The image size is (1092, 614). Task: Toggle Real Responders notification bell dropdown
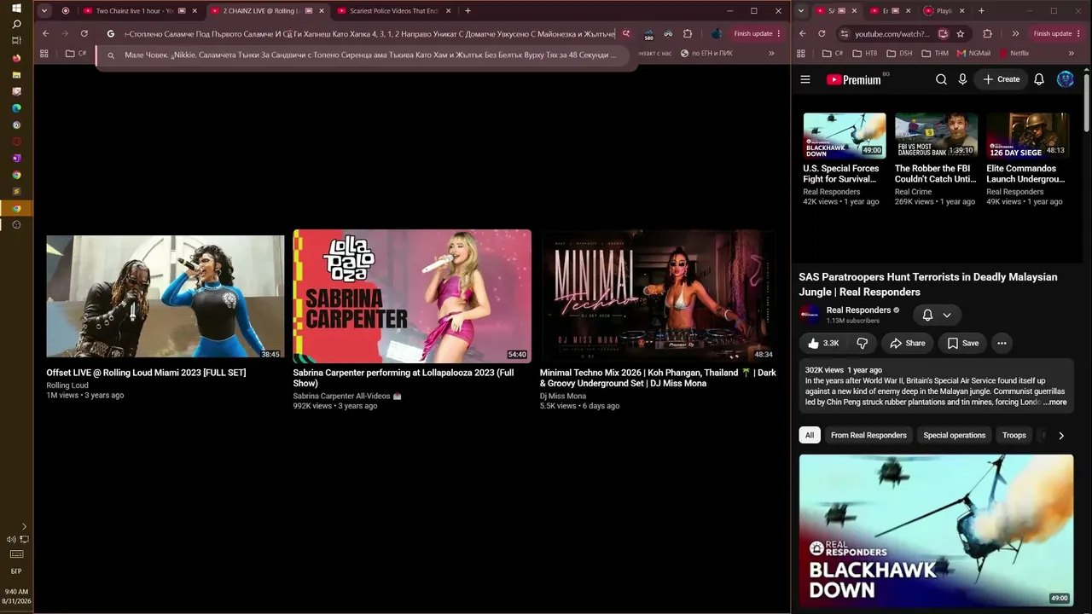937,315
